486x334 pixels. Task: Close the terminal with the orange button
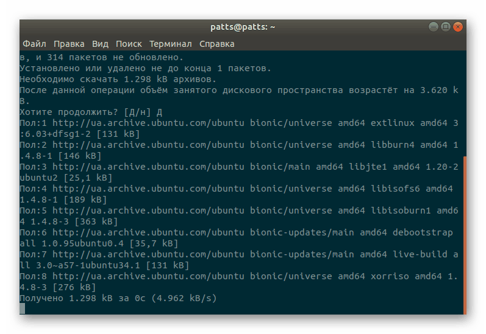[x=458, y=27]
